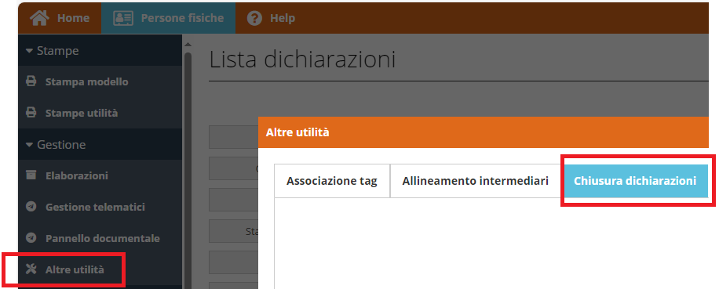Open the Elaborazioni sidebar label
This screenshot has width=719, height=289.
coord(77,175)
